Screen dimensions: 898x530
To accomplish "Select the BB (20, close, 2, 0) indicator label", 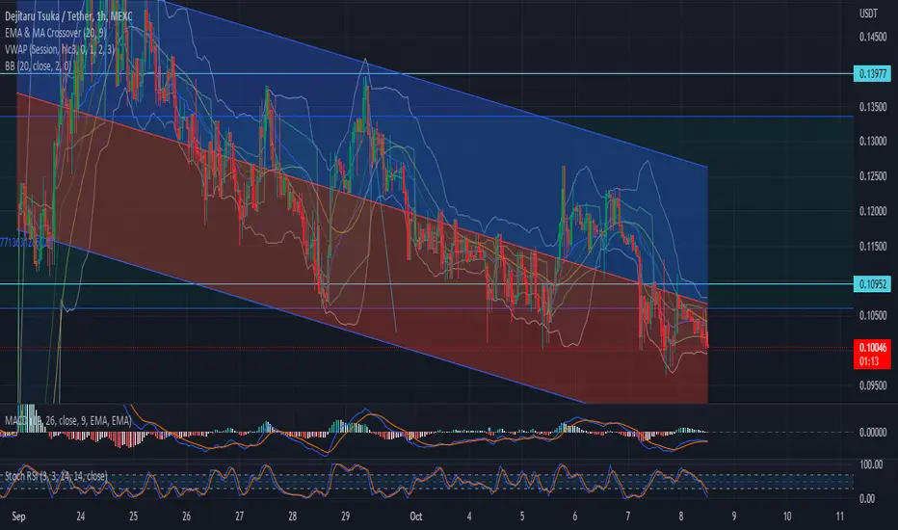I will click(38, 66).
